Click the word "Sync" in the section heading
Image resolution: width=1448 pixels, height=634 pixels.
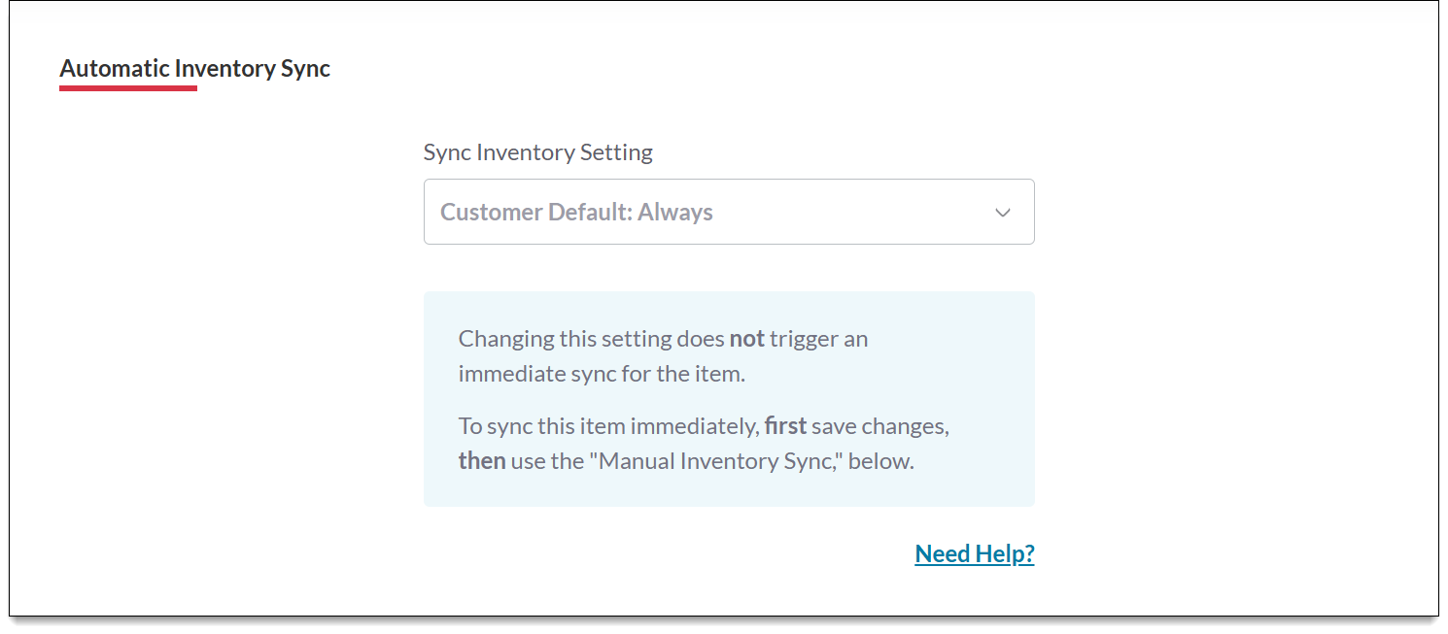click(306, 69)
